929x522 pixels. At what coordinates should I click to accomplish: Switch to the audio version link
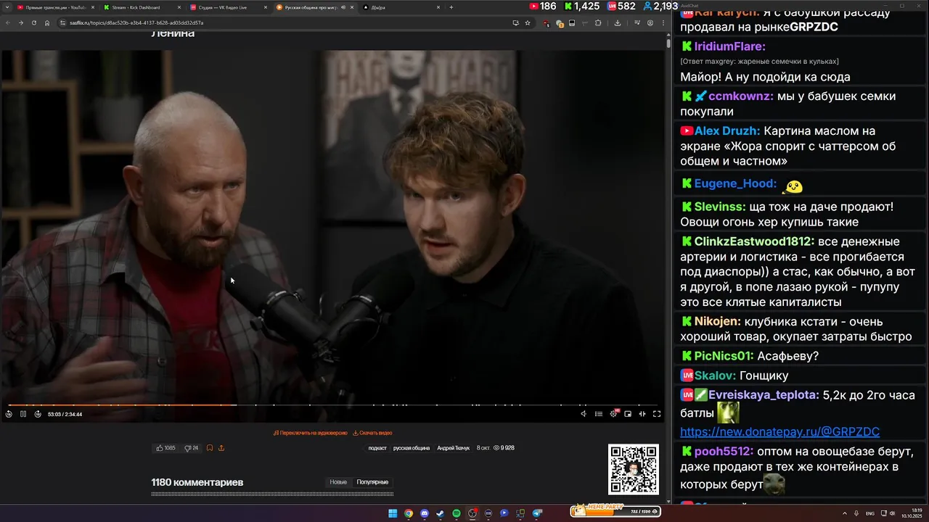311,433
